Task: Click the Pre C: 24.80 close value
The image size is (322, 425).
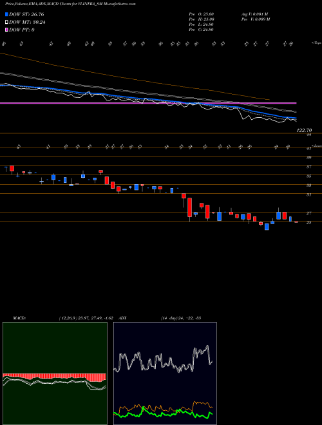Action: point(202,30)
